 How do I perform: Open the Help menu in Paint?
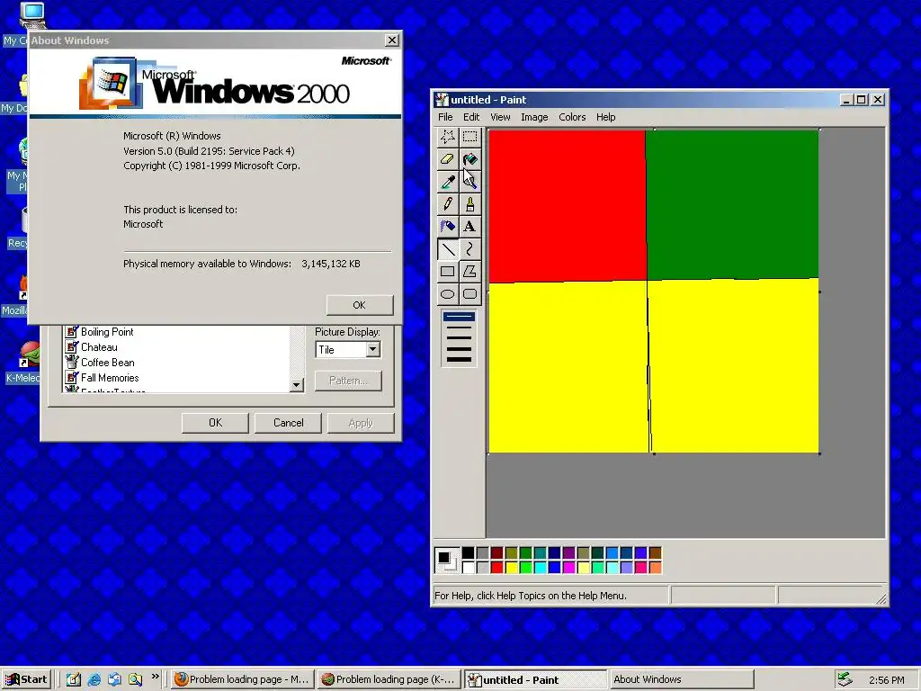[x=605, y=117]
